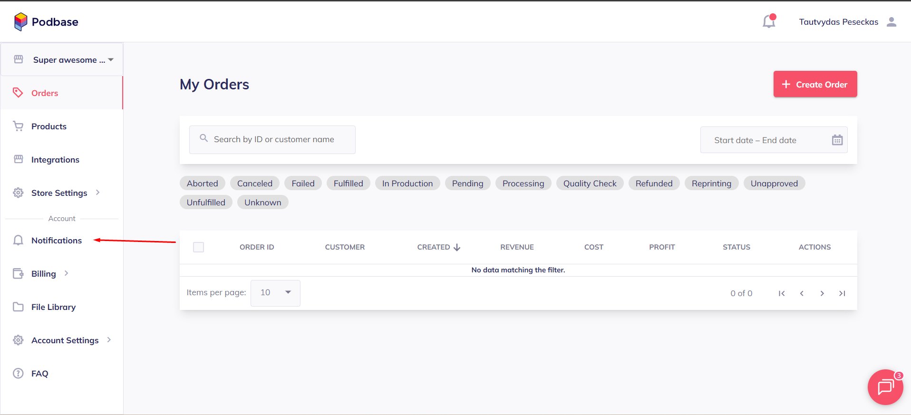Open File Library in sidebar

coord(53,307)
